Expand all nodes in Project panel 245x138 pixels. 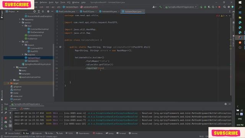[x=39, y=11]
